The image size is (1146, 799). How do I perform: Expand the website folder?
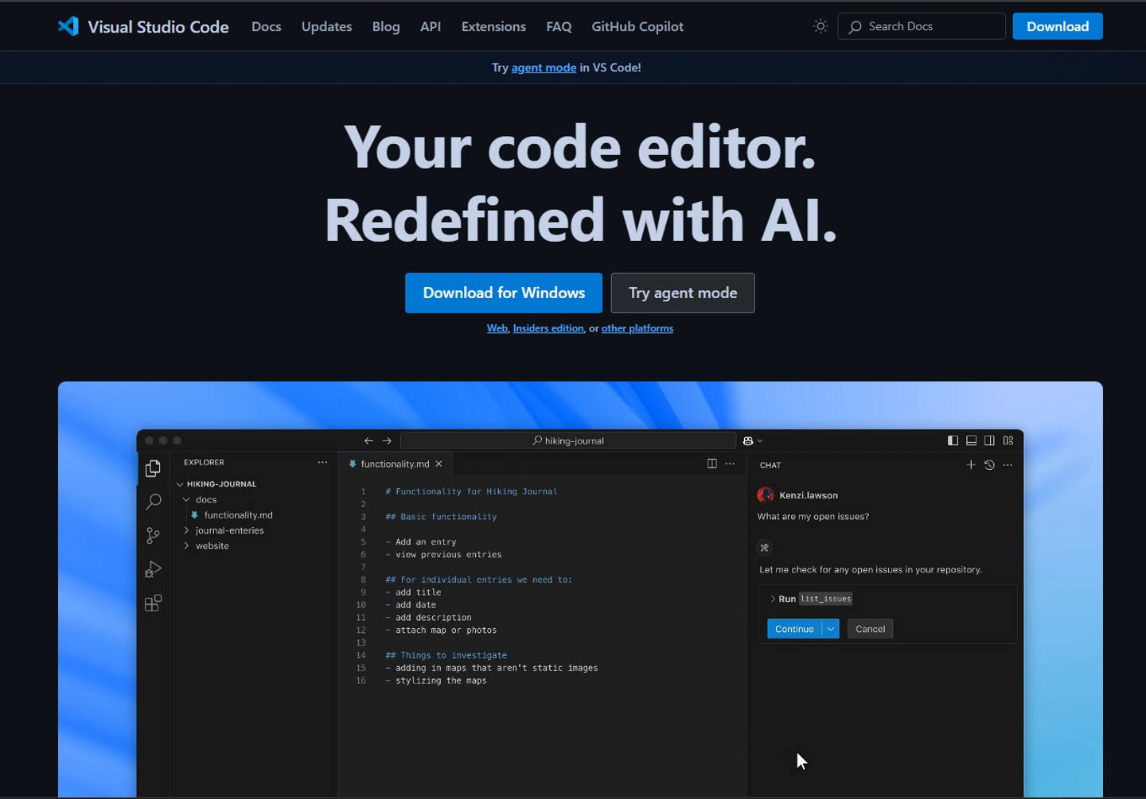point(186,546)
